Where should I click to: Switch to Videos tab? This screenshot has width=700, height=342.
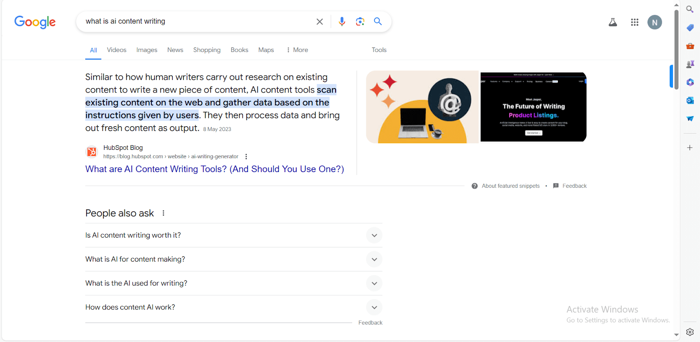click(116, 50)
